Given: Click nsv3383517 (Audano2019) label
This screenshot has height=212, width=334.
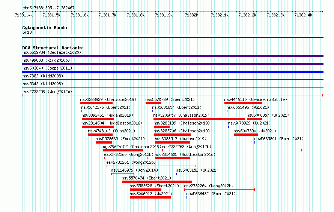Looking at the screenshot, I should click(x=181, y=139).
